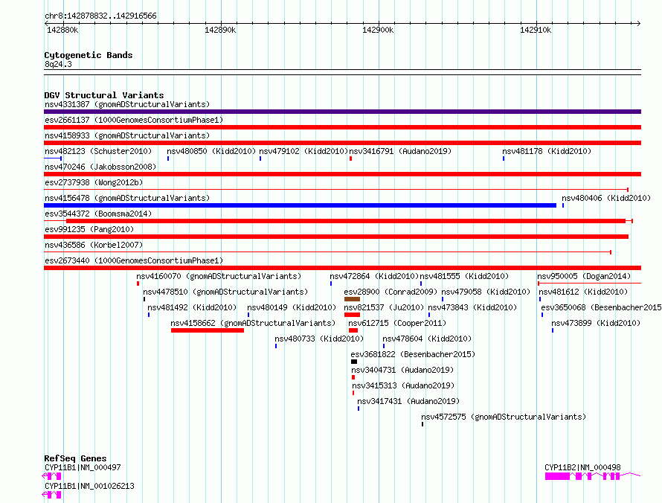Click nsv4572575 gnomADStructuralVariants label

tap(504, 417)
